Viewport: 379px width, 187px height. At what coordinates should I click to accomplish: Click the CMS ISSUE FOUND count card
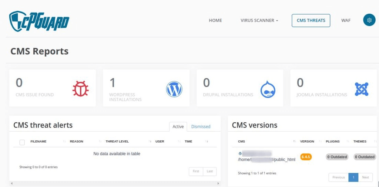click(x=53, y=88)
